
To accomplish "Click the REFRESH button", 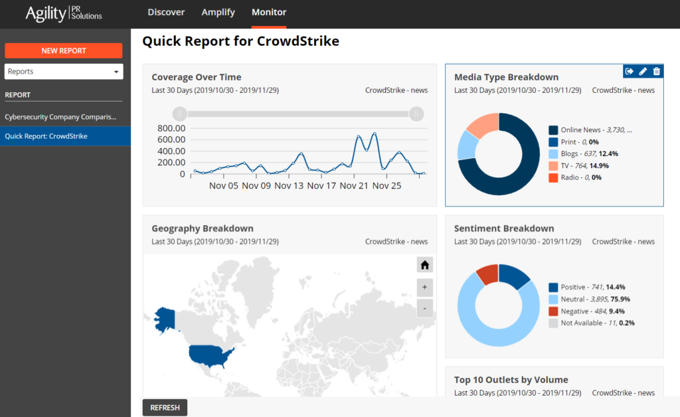I will (x=165, y=408).
